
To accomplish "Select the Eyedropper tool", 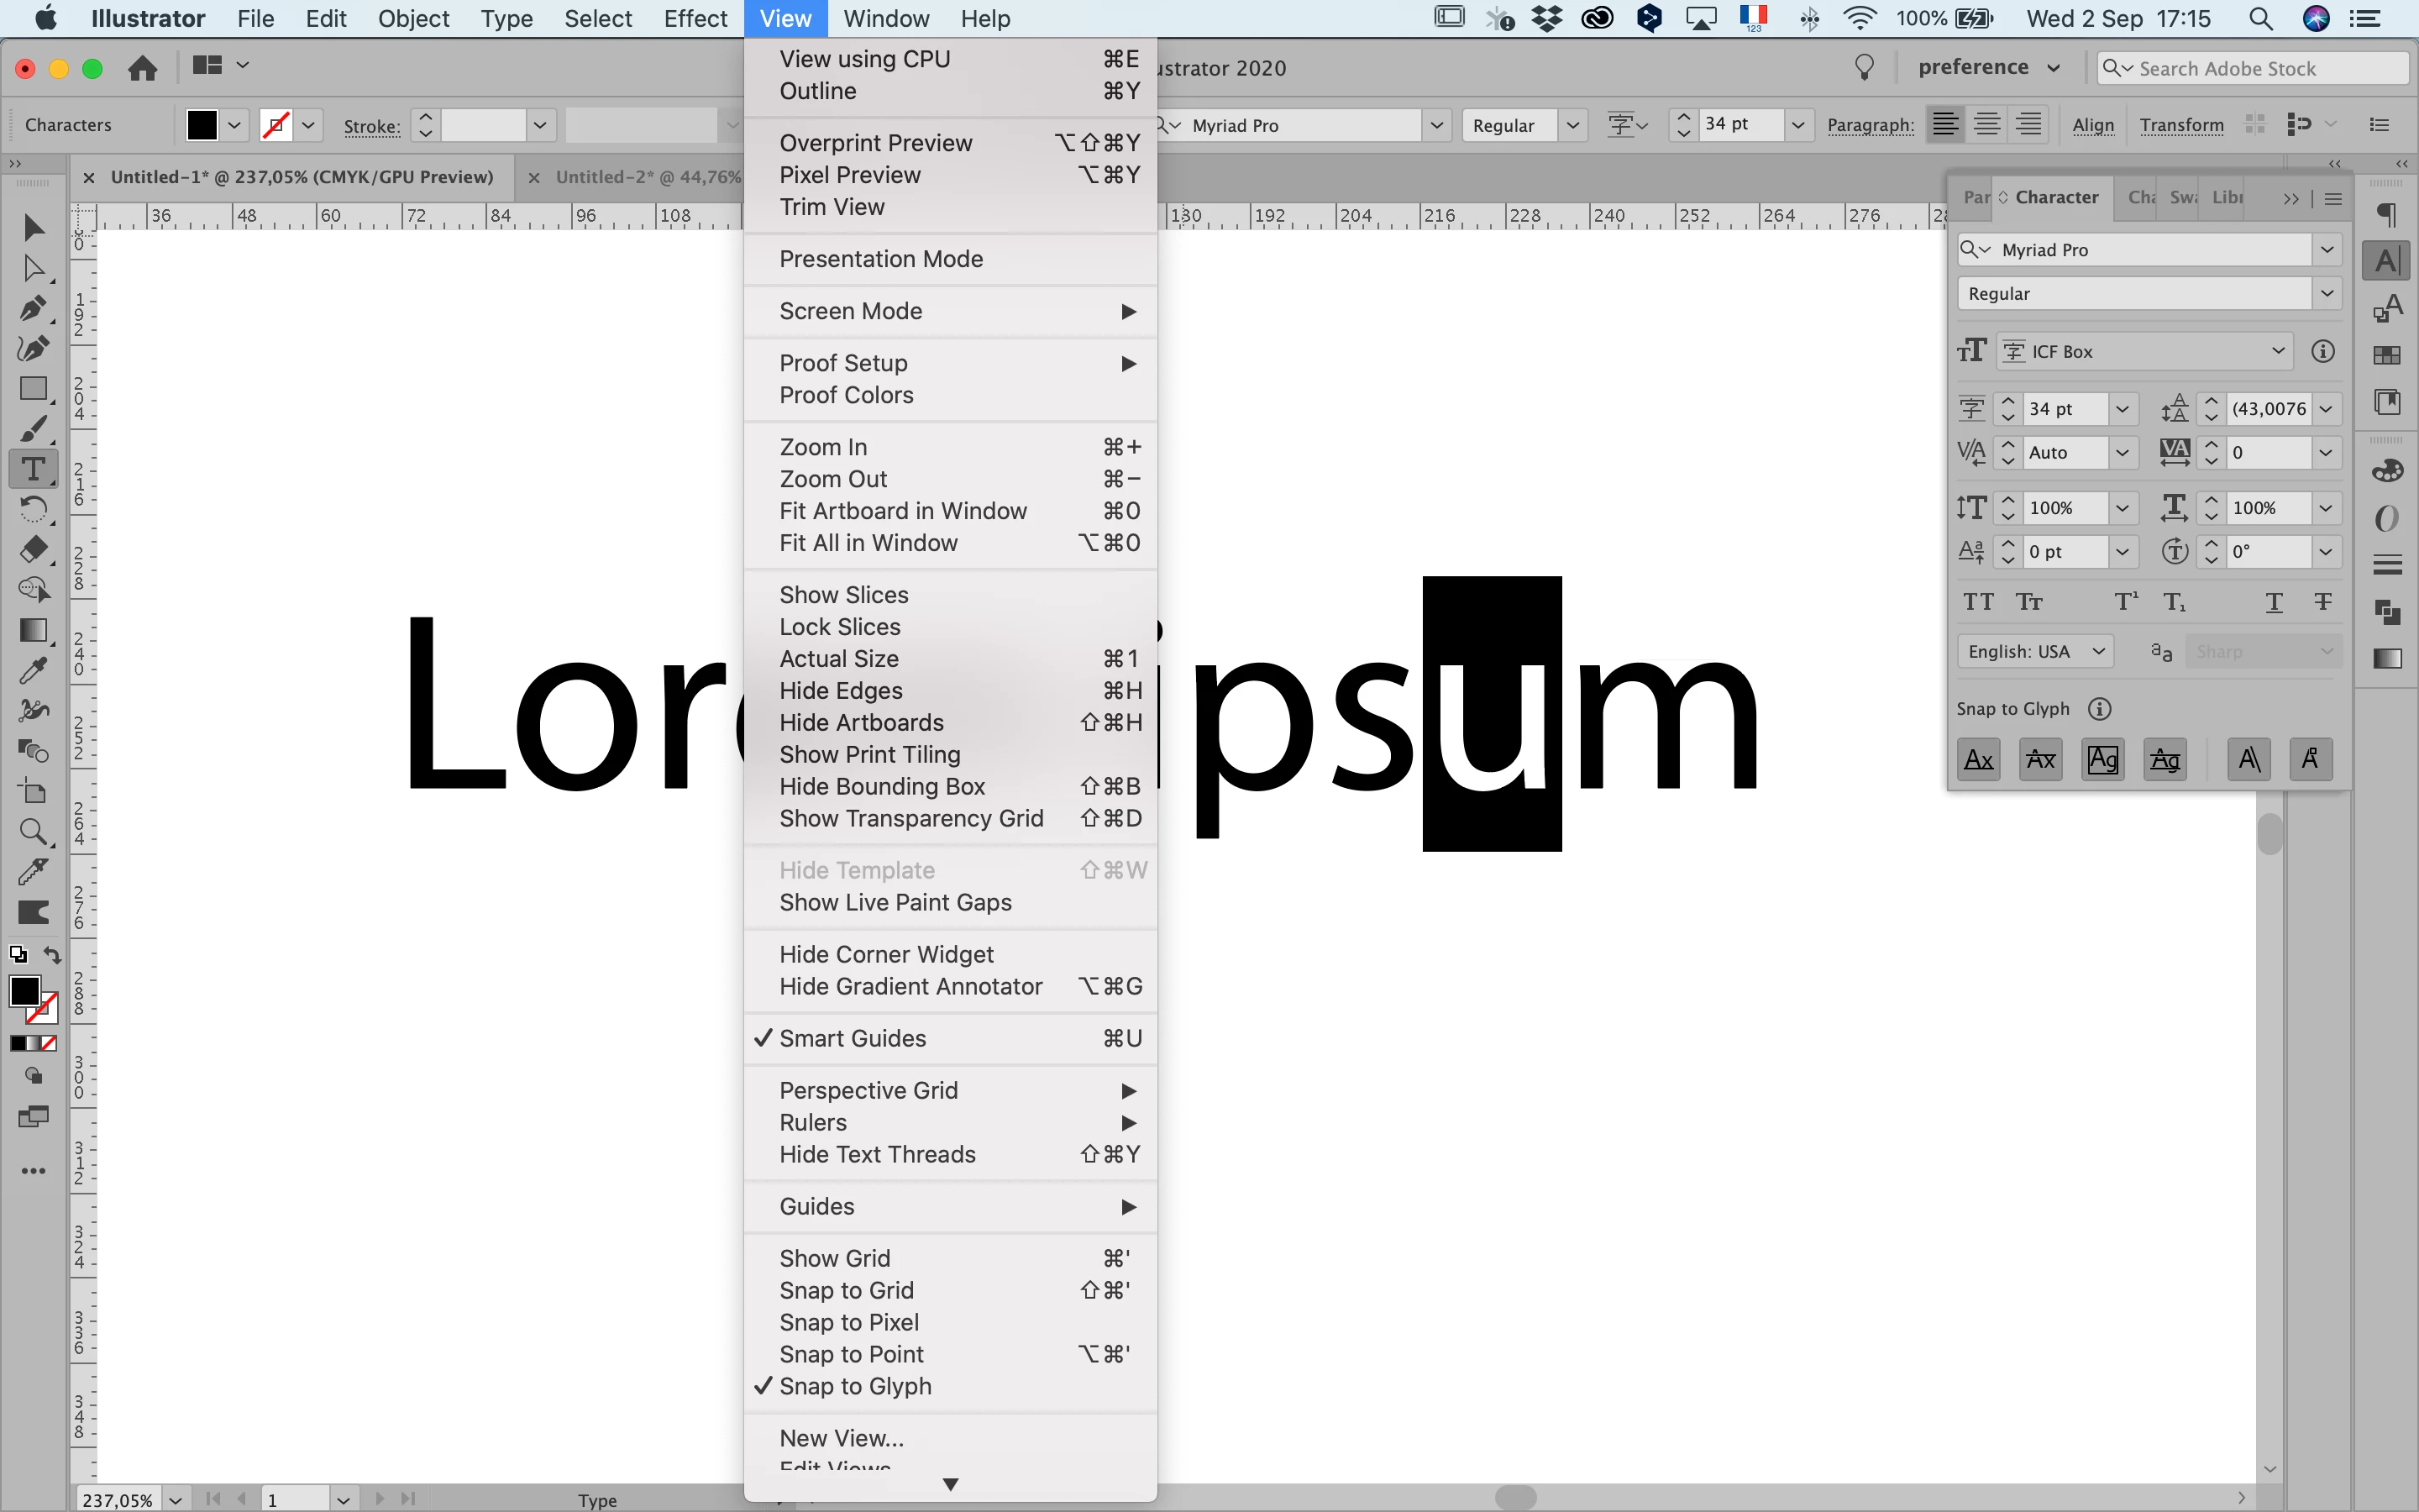I will 33,671.
